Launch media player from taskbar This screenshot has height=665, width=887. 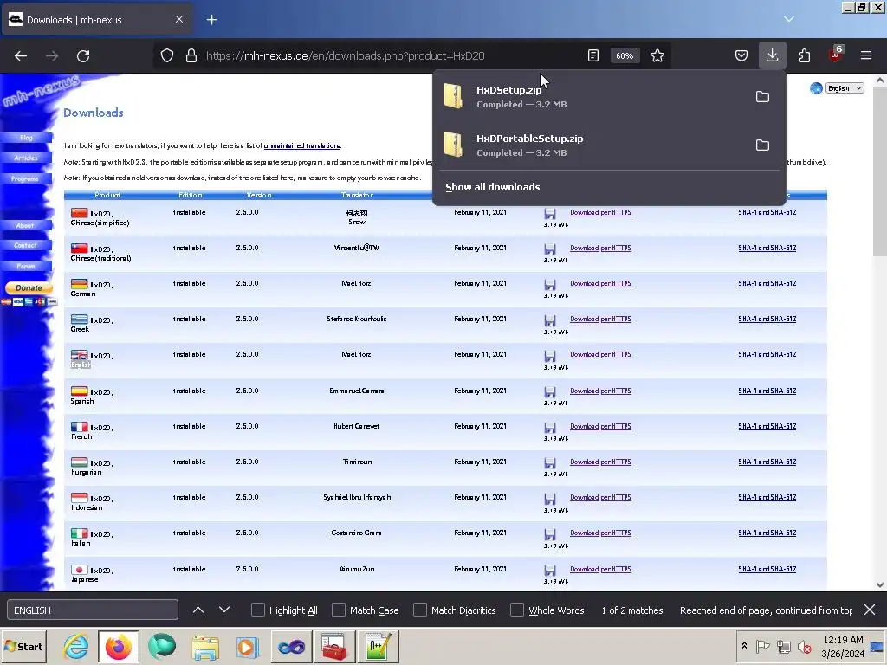248,647
